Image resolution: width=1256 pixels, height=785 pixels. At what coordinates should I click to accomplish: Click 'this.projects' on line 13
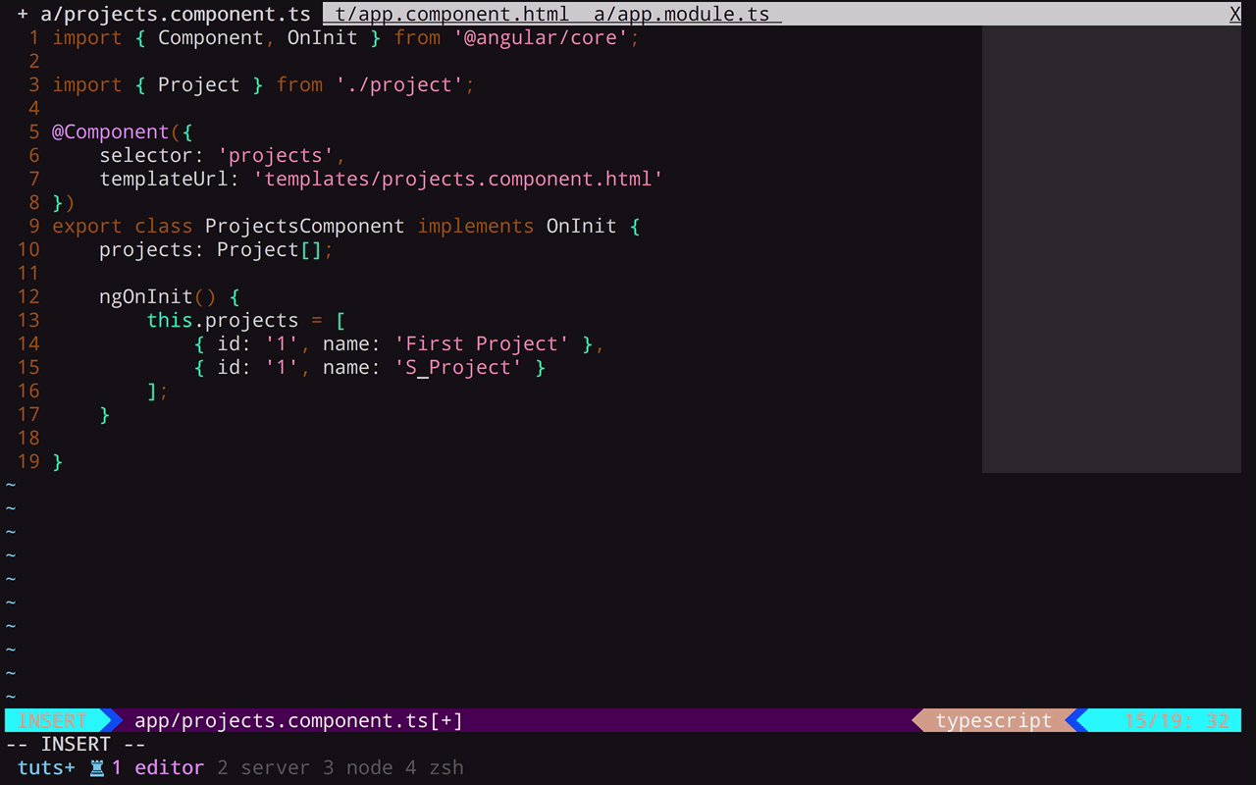click(222, 320)
